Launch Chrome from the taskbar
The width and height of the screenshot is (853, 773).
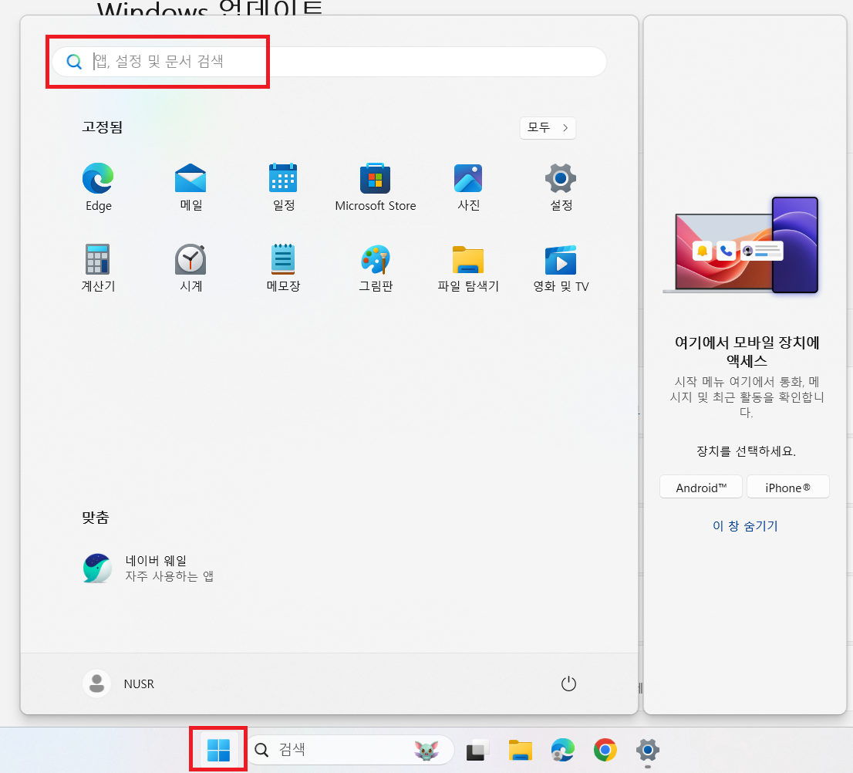click(605, 751)
